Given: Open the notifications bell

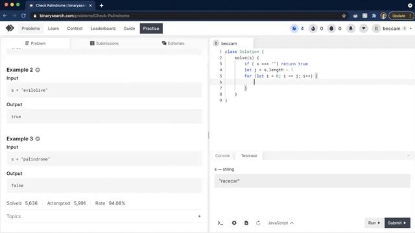Looking at the screenshot, I should click(351, 28).
